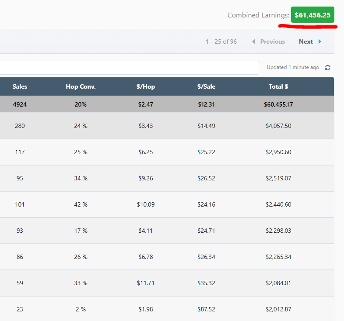The width and height of the screenshot is (344, 321).
Task: Click the $/Sale cell $26.52
Action: [x=206, y=178]
